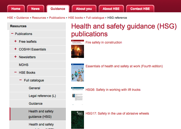The width and height of the screenshot is (181, 129).
Task: Open the Home tab
Action: [16, 9]
